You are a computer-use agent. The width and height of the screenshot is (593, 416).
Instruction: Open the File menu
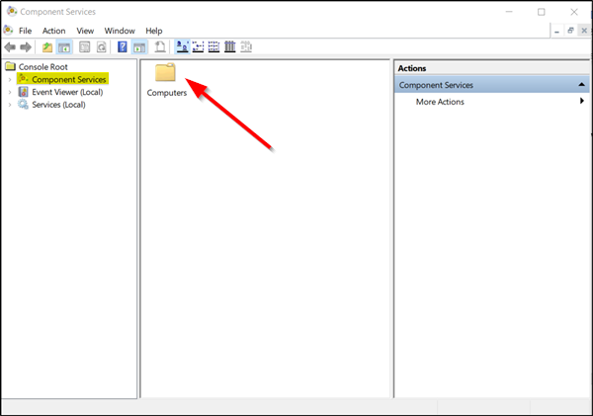coord(26,31)
